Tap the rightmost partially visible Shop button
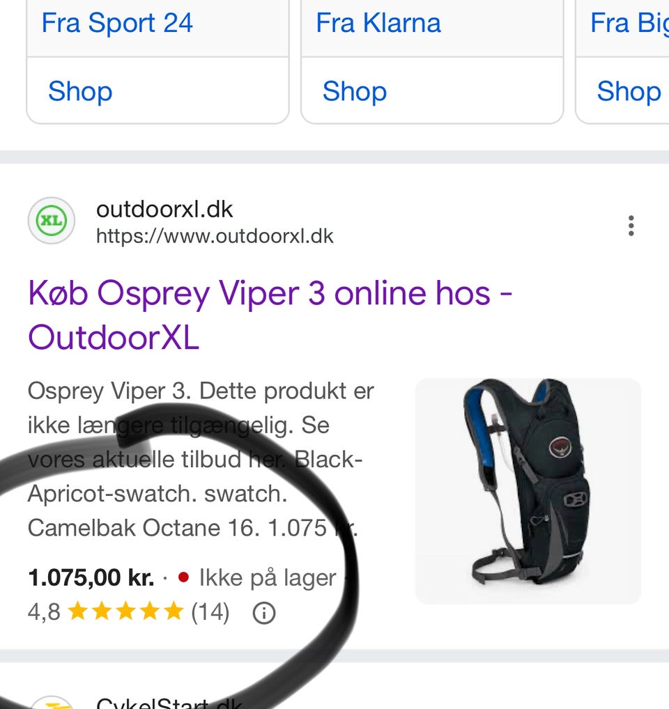 (629, 91)
